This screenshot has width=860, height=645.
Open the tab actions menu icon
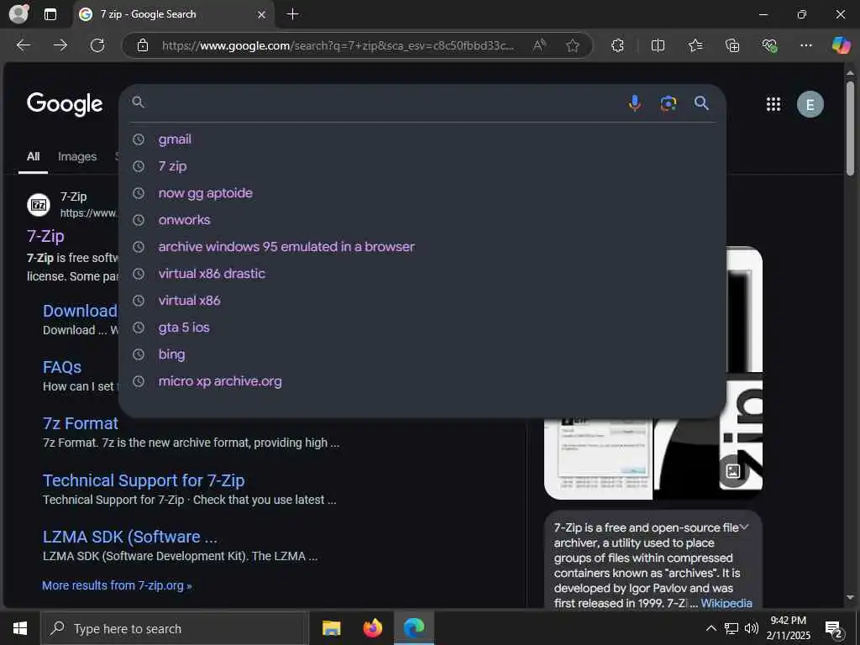pyautogui.click(x=50, y=14)
